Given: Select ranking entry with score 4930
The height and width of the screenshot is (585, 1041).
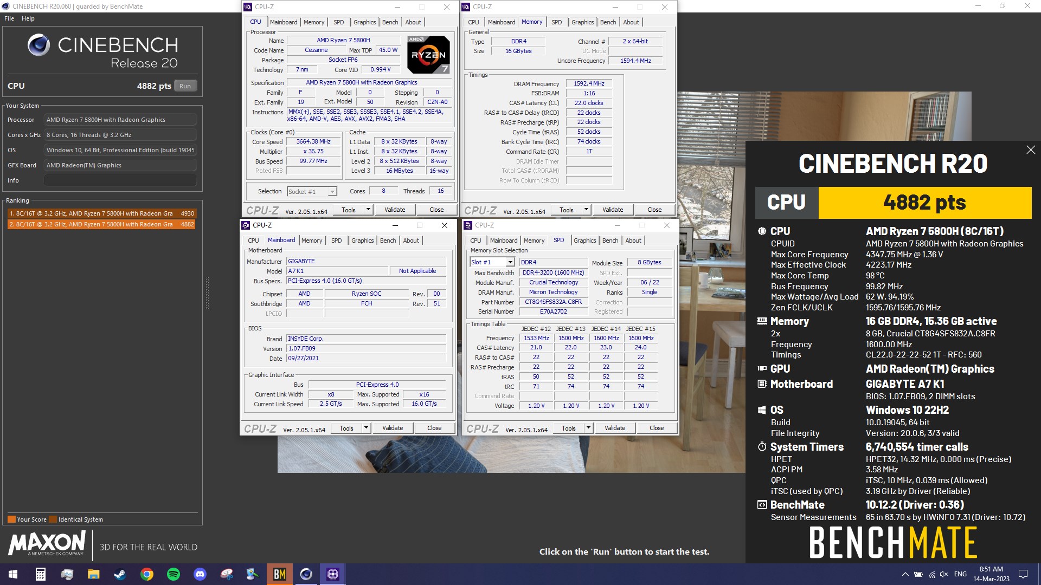Looking at the screenshot, I should [101, 213].
